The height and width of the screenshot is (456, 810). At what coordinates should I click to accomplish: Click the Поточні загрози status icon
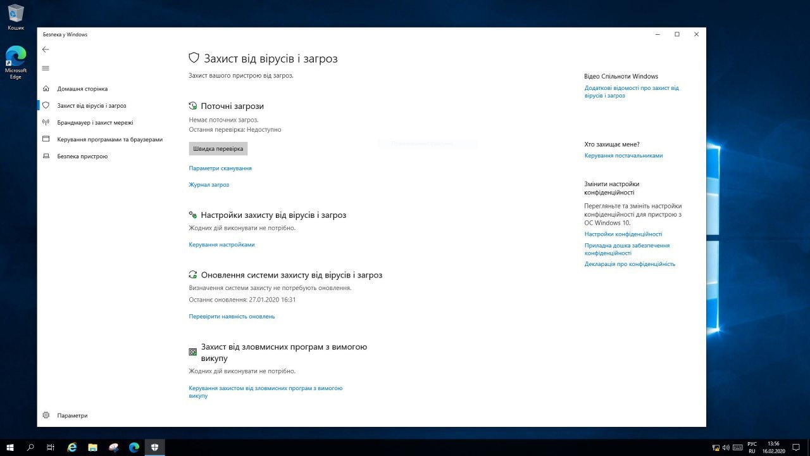tap(193, 106)
